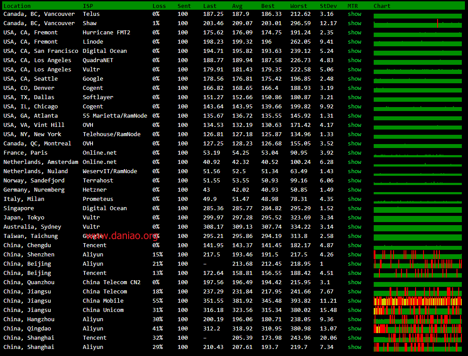Select the ISP column header
The height and width of the screenshot is (356, 468).
tap(88, 6)
